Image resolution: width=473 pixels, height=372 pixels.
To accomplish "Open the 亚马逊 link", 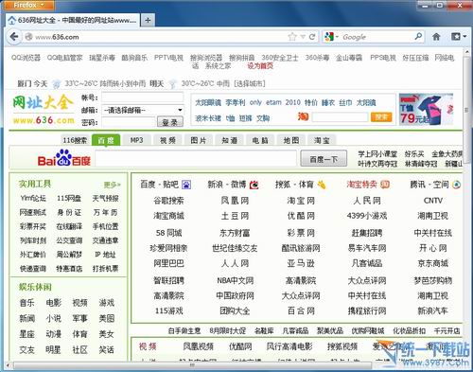I will [x=301, y=263].
